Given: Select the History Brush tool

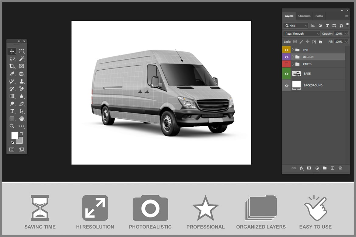Looking at the screenshot, I should point(12,89).
